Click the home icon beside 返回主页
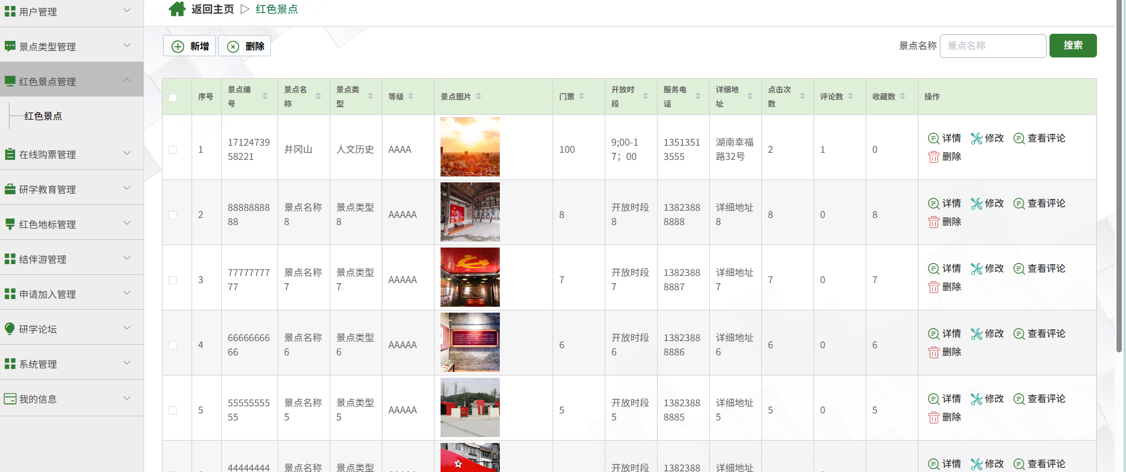The image size is (1126, 472). point(177,9)
